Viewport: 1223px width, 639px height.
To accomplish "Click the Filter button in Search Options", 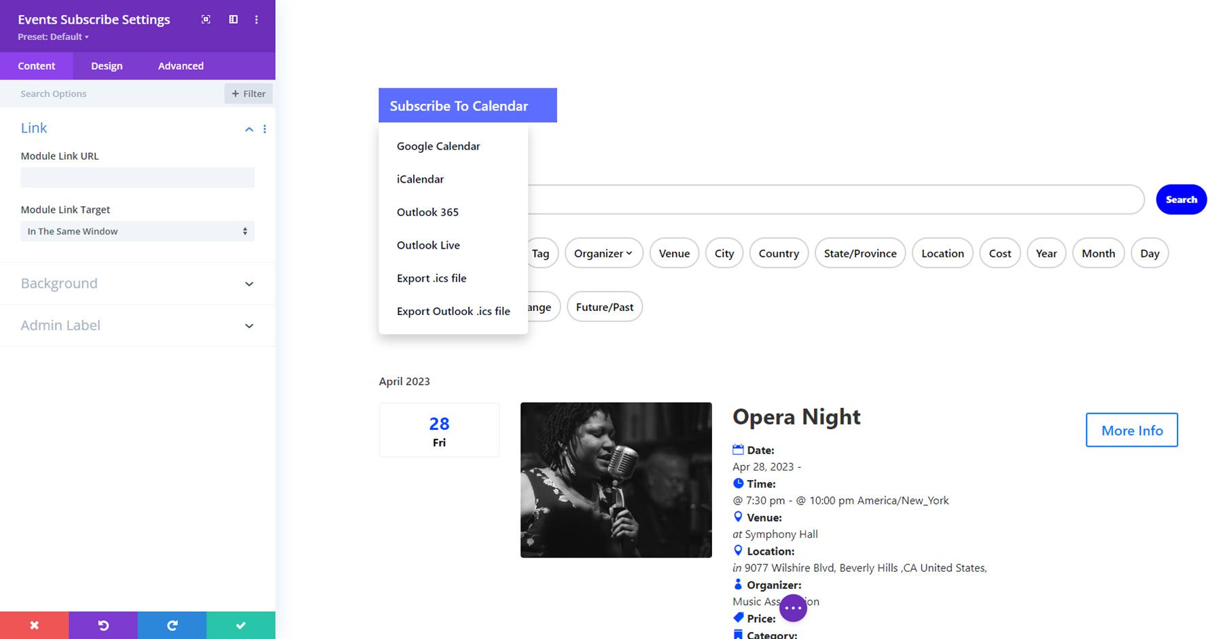I will (247, 93).
